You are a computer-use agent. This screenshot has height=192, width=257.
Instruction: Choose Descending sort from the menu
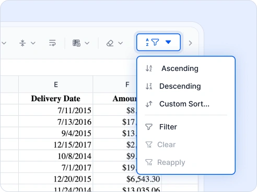click(x=186, y=86)
